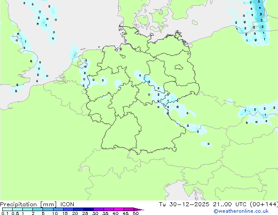The image size is (278, 215).
Task: Select the 35–40 mm legend swatch
Action: (109, 209)
